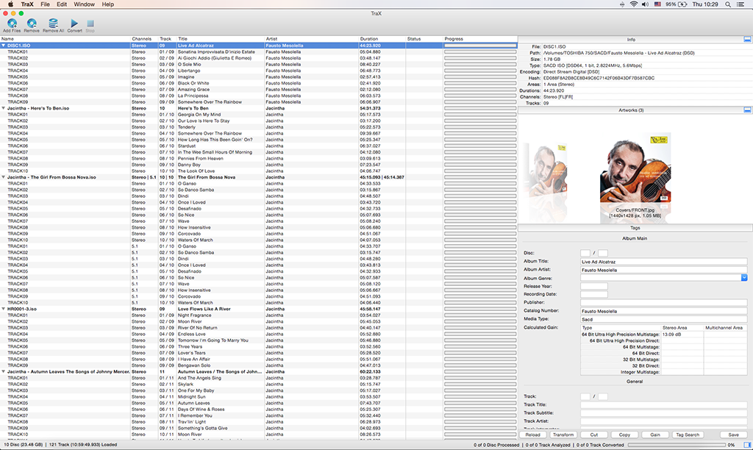The height and width of the screenshot is (450, 753).
Task: Click into the Media Type field
Action: tap(664, 319)
